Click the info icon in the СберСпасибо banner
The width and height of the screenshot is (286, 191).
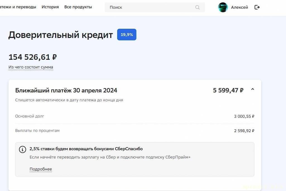(x=23, y=149)
